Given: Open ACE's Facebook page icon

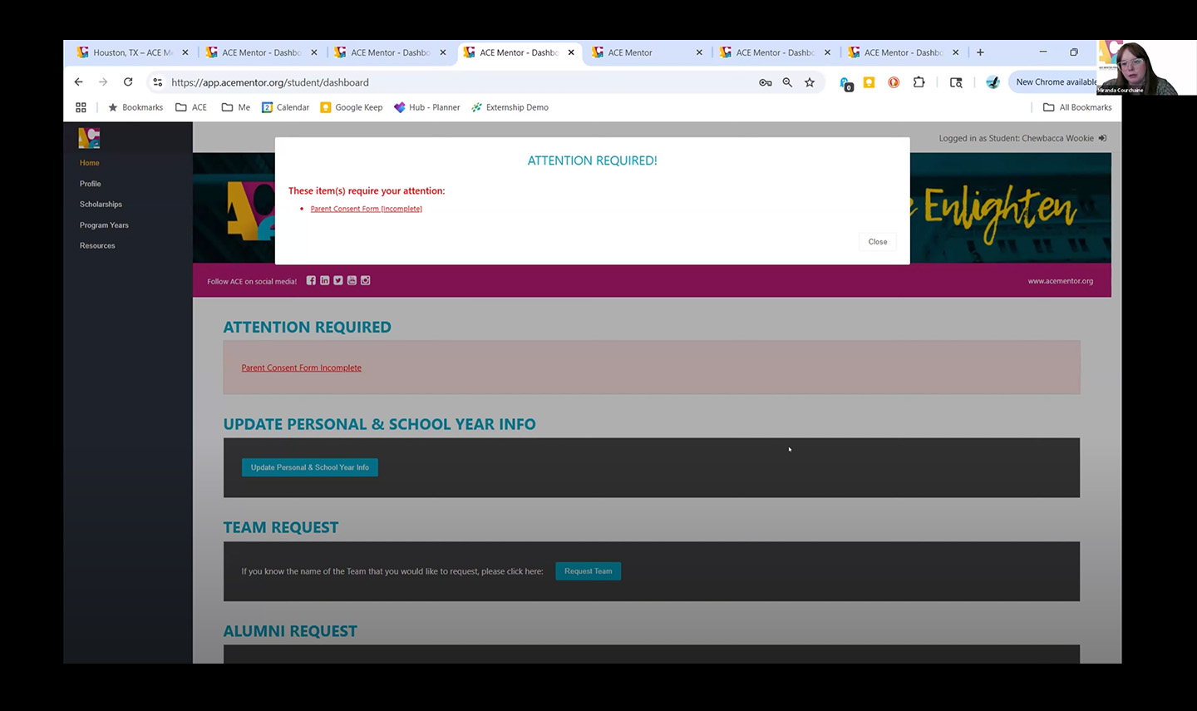Looking at the screenshot, I should coord(311,281).
